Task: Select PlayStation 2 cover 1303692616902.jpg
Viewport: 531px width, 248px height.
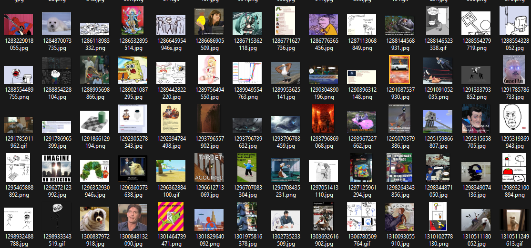Action: (323, 216)
